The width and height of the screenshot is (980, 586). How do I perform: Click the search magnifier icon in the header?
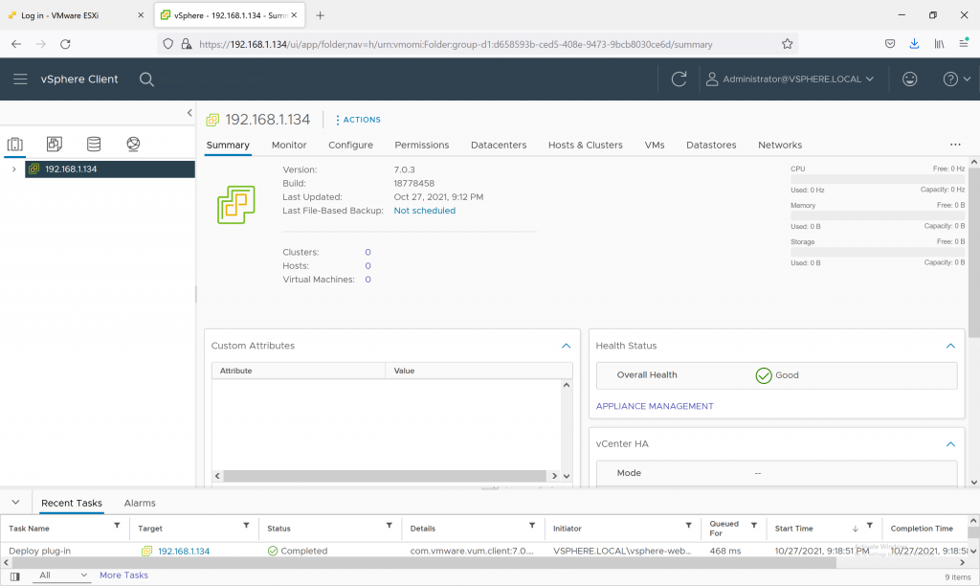click(x=146, y=79)
